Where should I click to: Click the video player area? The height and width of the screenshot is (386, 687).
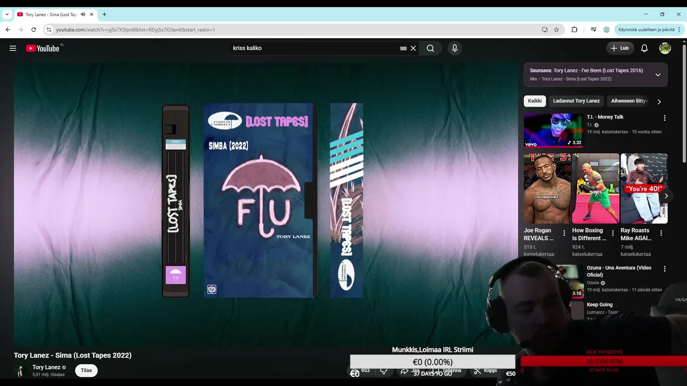266,204
